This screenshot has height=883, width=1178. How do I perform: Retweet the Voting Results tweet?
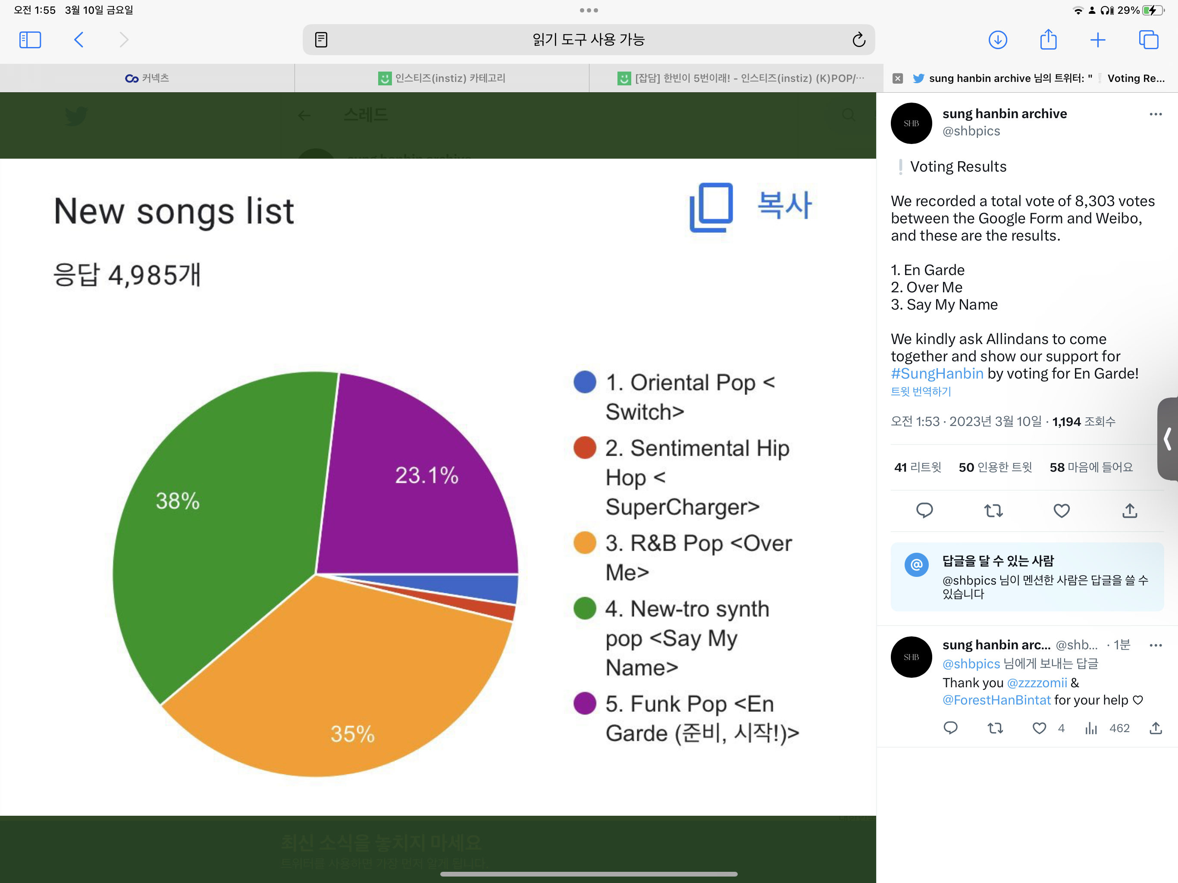(993, 511)
